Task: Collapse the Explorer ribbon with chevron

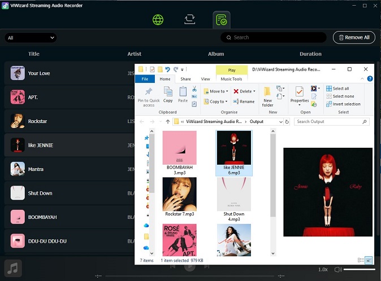Action: pos(362,78)
